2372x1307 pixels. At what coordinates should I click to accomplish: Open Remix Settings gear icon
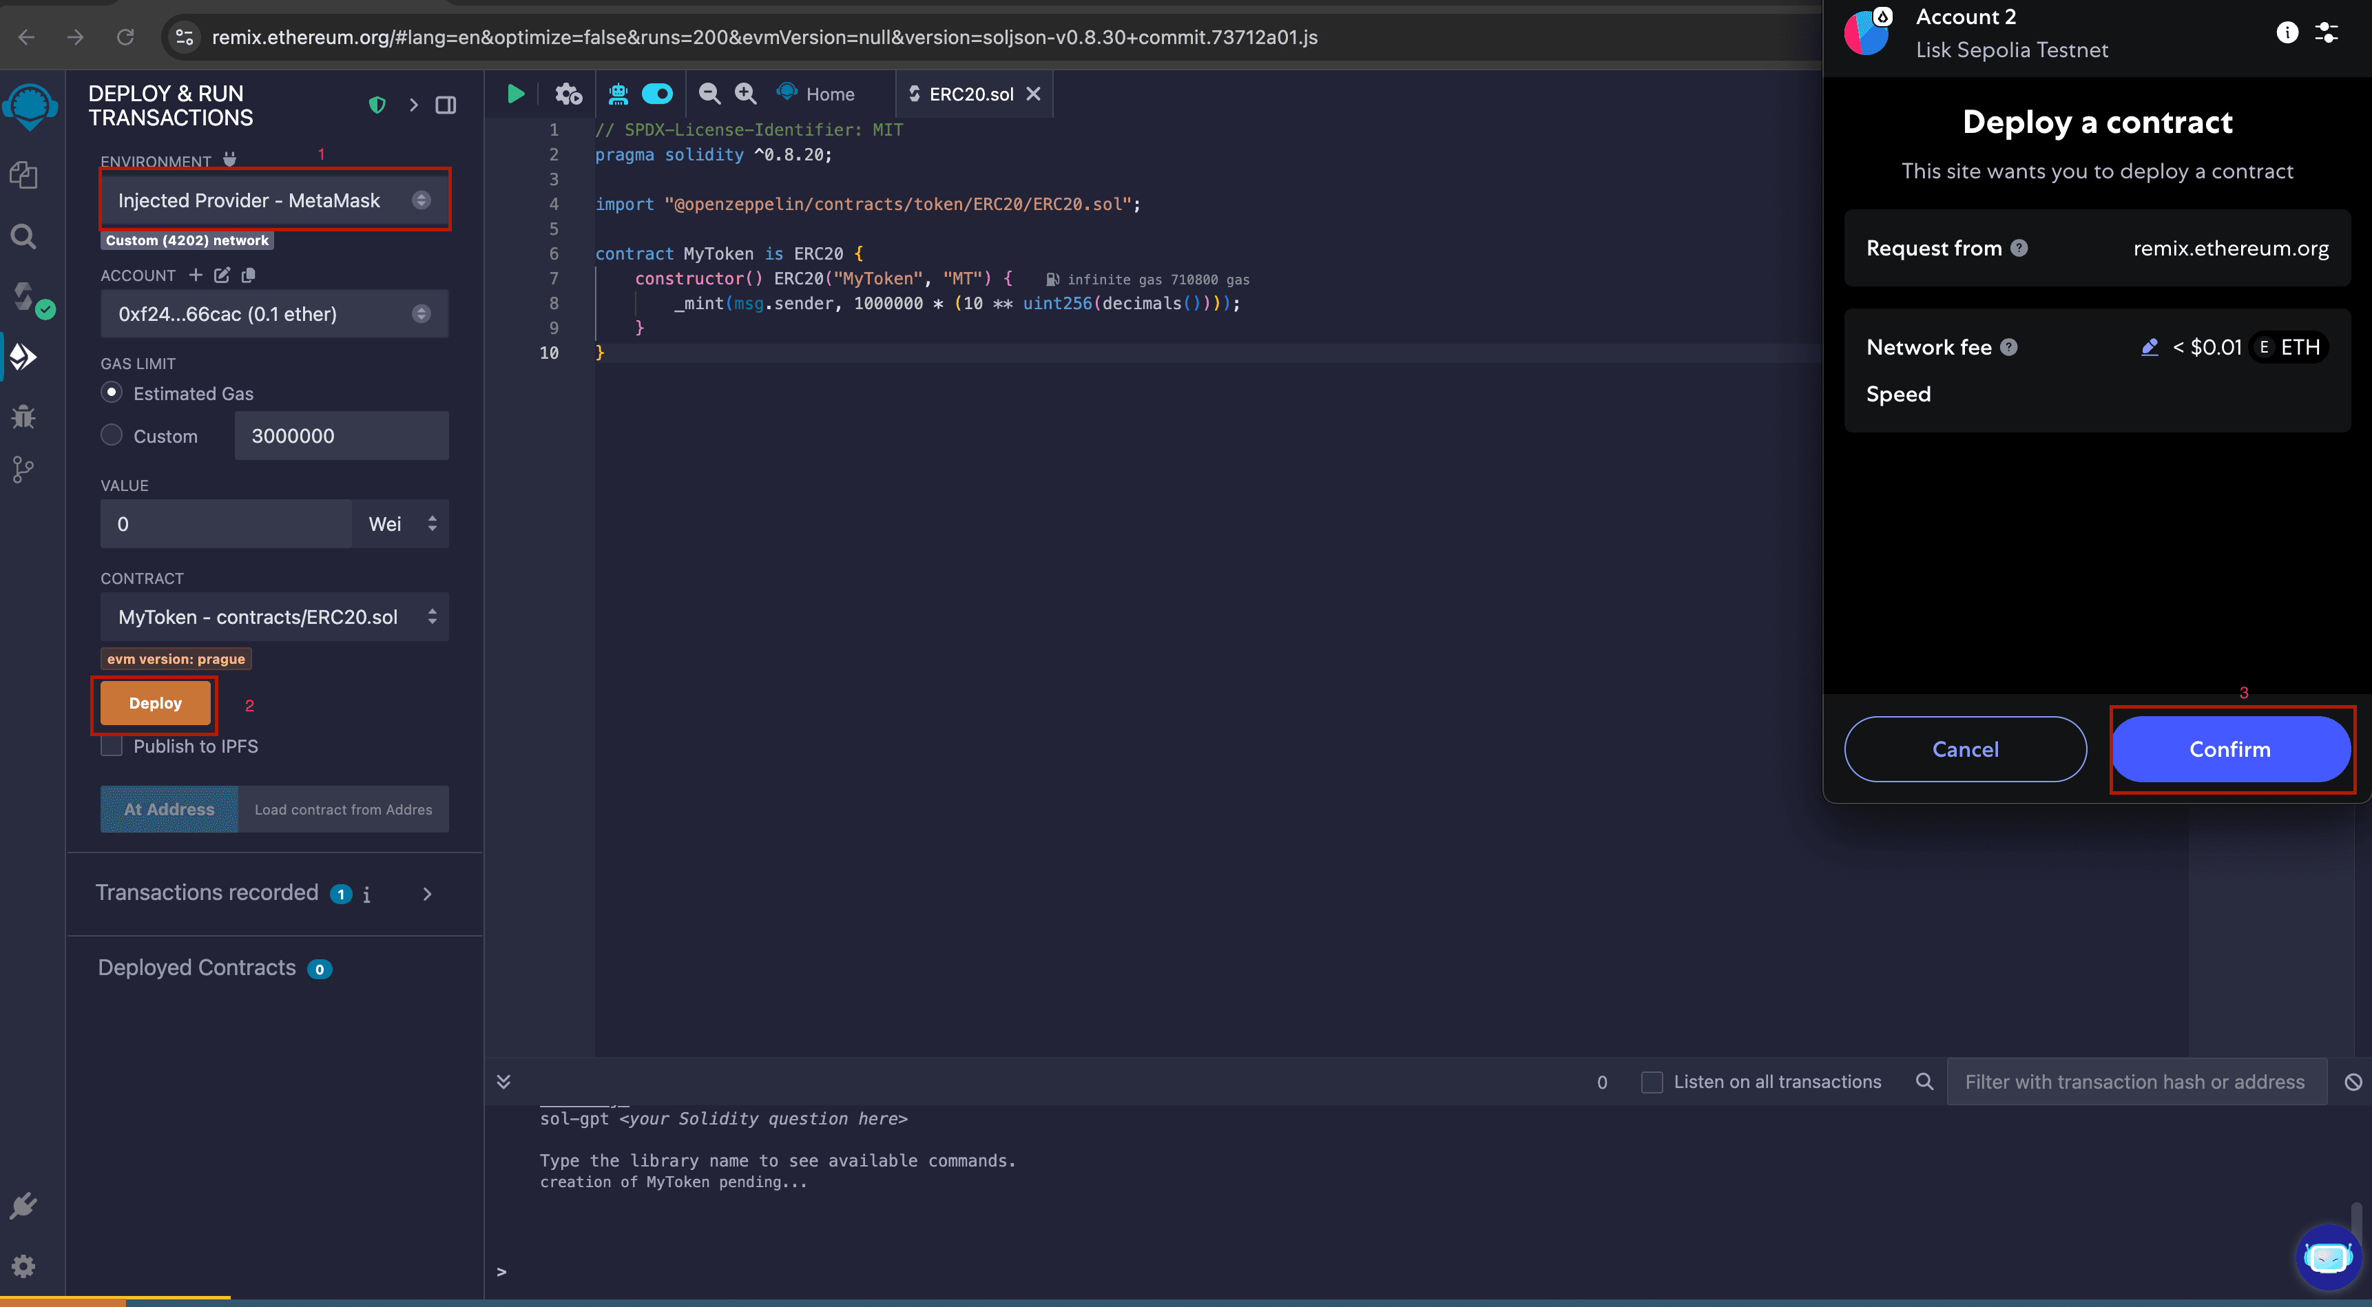[23, 1266]
